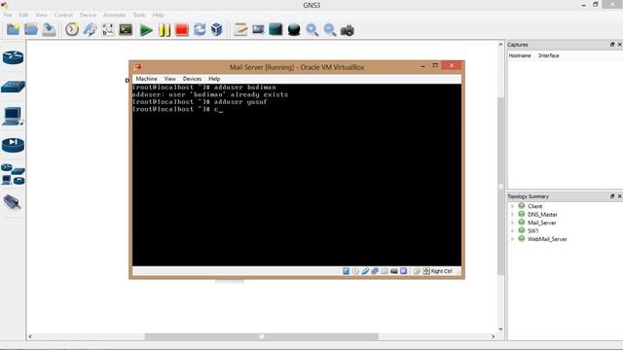
Task: Open the GNS3 Device menu
Action: coord(88,15)
